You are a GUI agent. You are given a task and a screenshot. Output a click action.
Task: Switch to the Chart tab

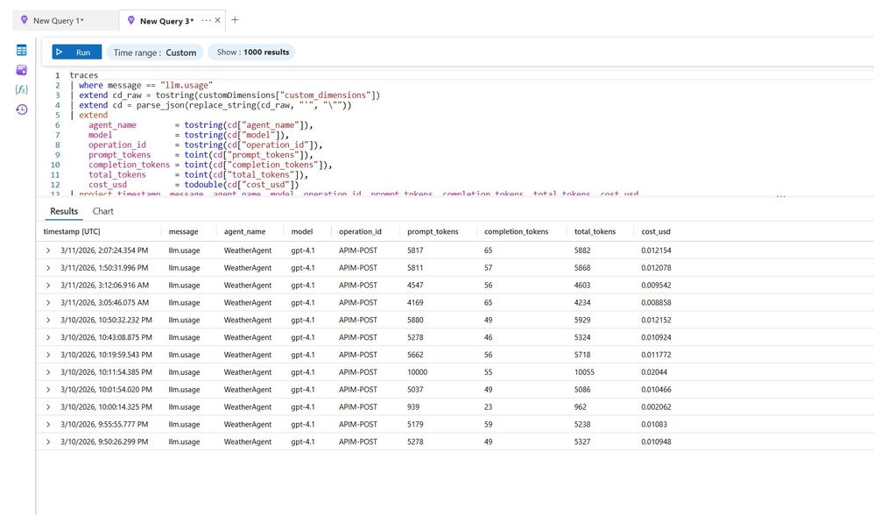coord(102,211)
